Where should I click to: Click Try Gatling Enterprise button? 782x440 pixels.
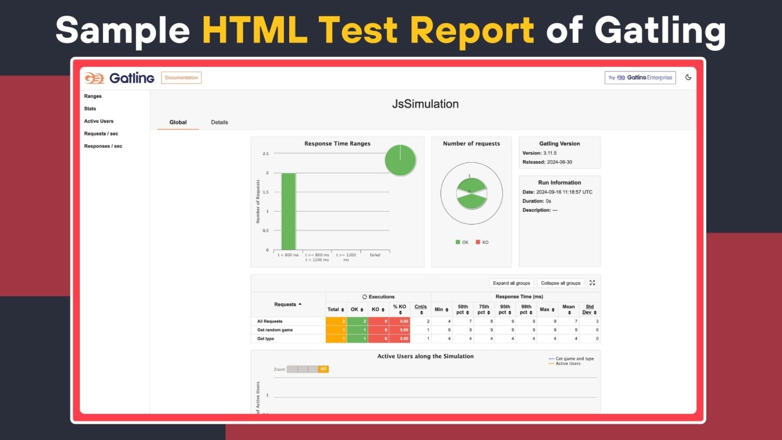click(x=640, y=77)
